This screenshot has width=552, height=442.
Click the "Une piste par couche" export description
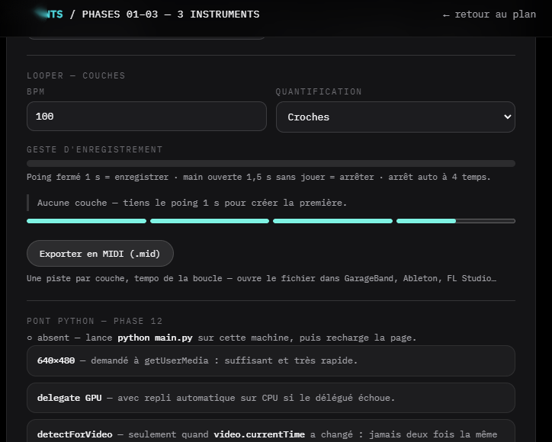click(262, 278)
